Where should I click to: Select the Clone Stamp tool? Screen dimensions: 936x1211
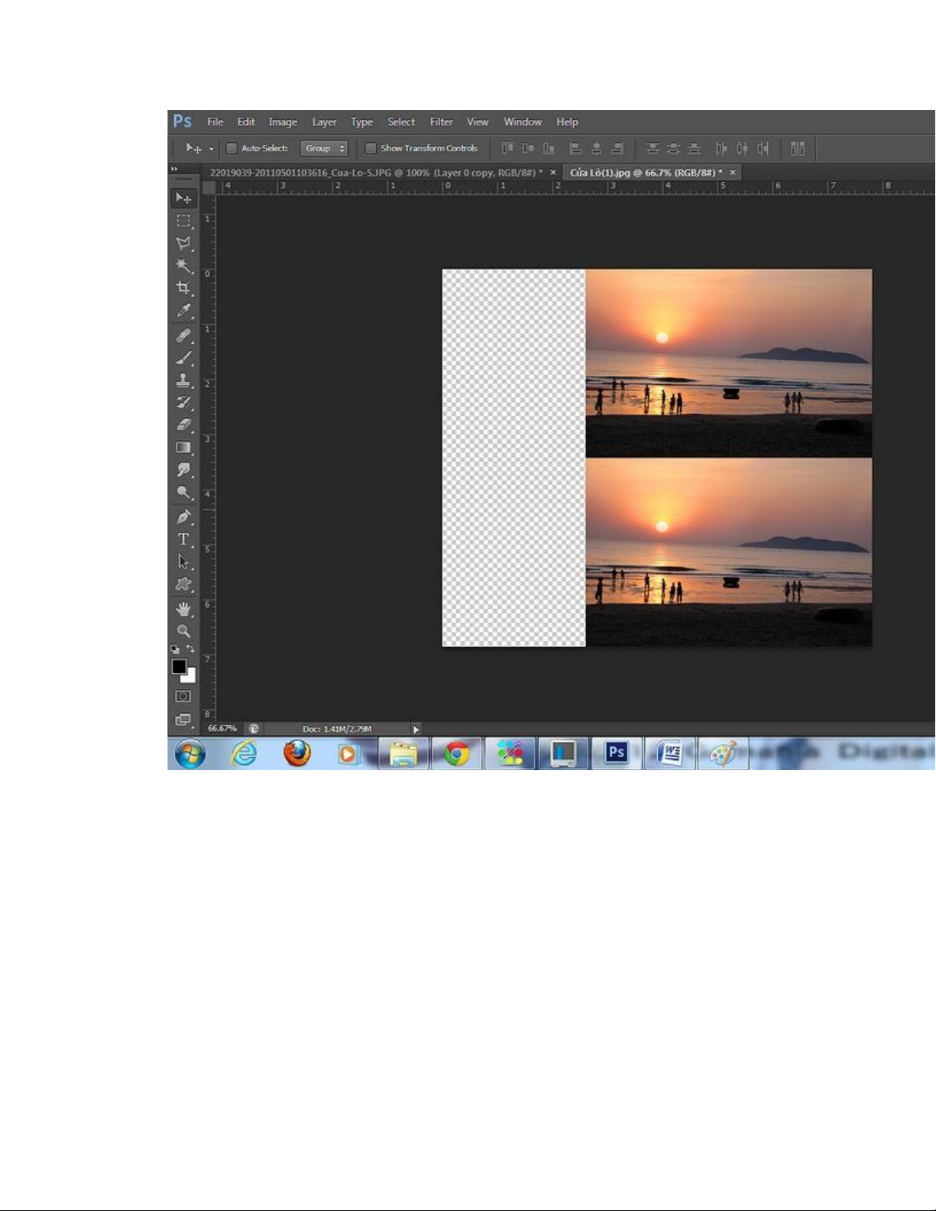click(x=183, y=380)
